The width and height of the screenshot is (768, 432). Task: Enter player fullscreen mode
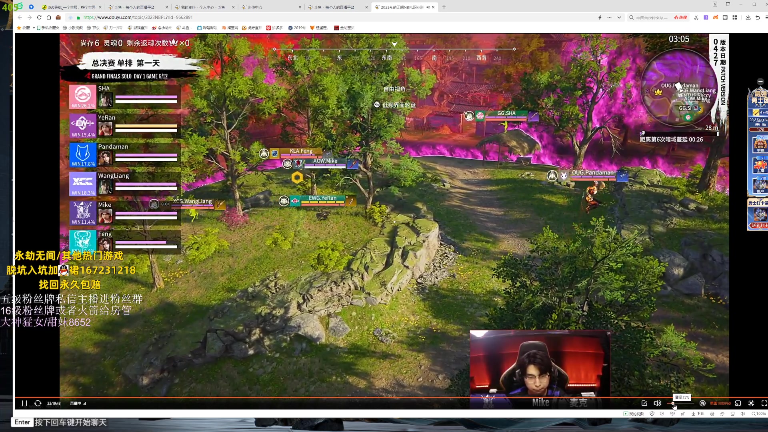pos(764,403)
